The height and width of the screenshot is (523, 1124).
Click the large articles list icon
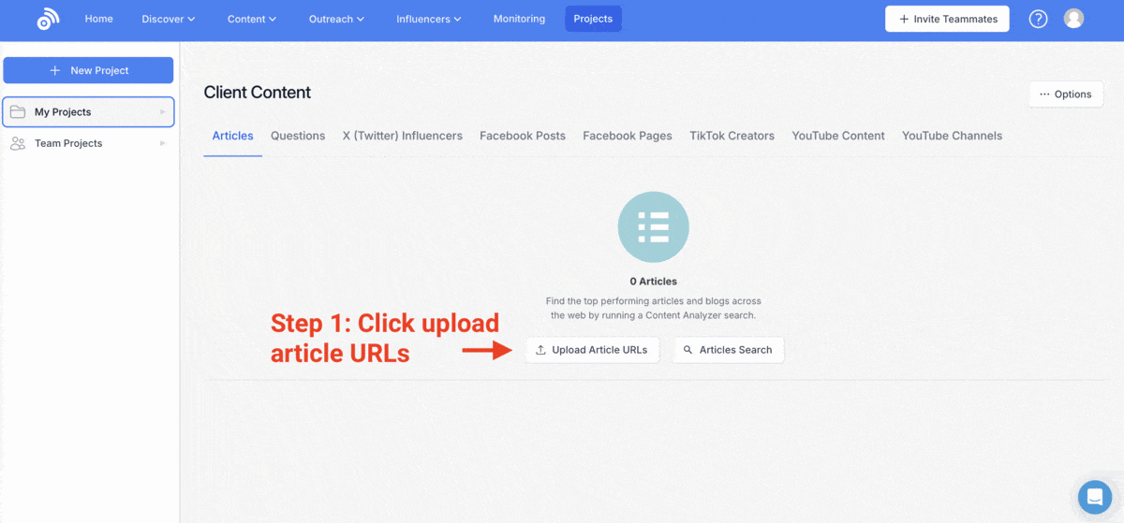tap(653, 227)
